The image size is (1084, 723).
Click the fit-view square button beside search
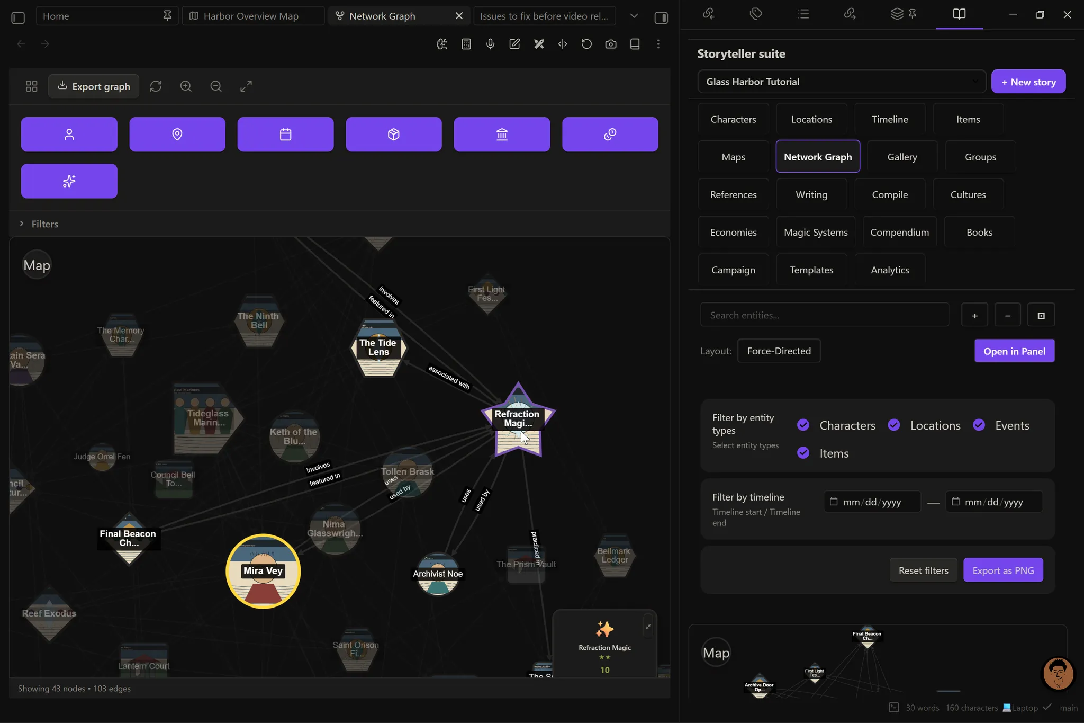point(1041,315)
